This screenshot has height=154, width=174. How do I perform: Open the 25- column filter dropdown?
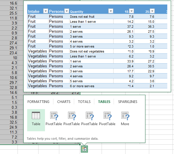152,11
